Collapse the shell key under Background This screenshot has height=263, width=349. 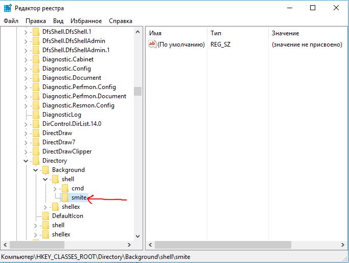tap(45, 179)
